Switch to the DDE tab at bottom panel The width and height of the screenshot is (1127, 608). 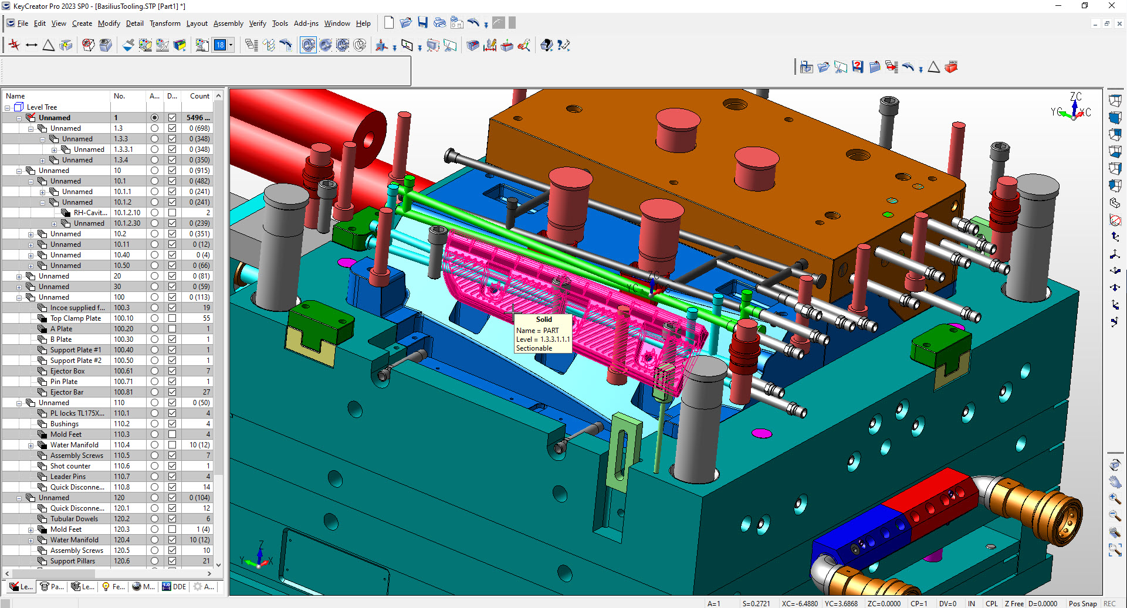[x=175, y=586]
